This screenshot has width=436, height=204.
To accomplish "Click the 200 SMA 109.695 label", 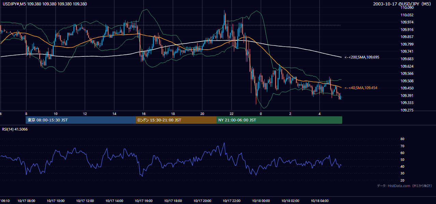I will pyautogui.click(x=362, y=57).
